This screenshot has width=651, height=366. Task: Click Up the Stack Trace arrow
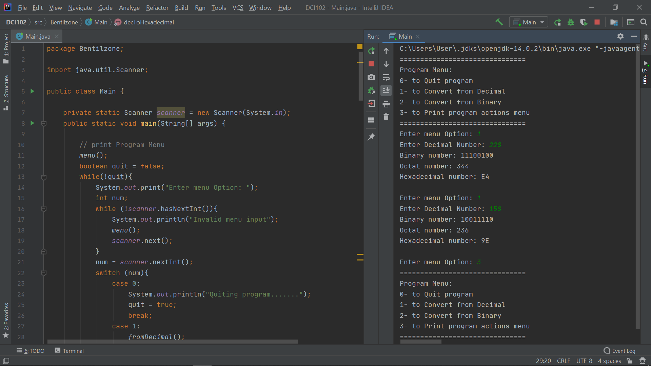[386, 51]
